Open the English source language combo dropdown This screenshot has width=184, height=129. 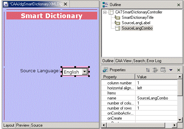tap(85, 71)
